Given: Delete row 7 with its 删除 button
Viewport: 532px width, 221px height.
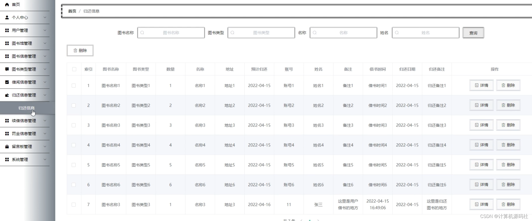Looking at the screenshot, I should 508,204.
